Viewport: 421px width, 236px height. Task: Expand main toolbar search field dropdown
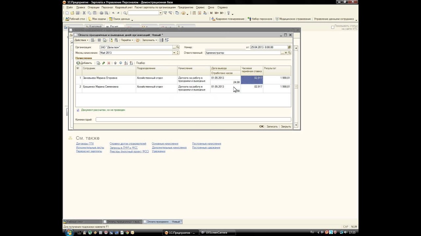pyautogui.click(x=161, y=13)
